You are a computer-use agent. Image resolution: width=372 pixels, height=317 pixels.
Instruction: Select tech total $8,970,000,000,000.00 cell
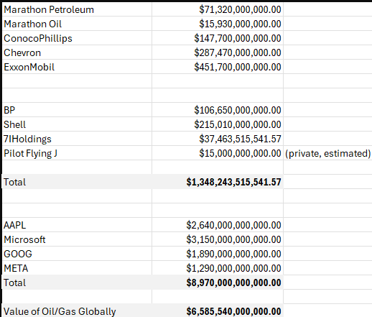coord(218,282)
